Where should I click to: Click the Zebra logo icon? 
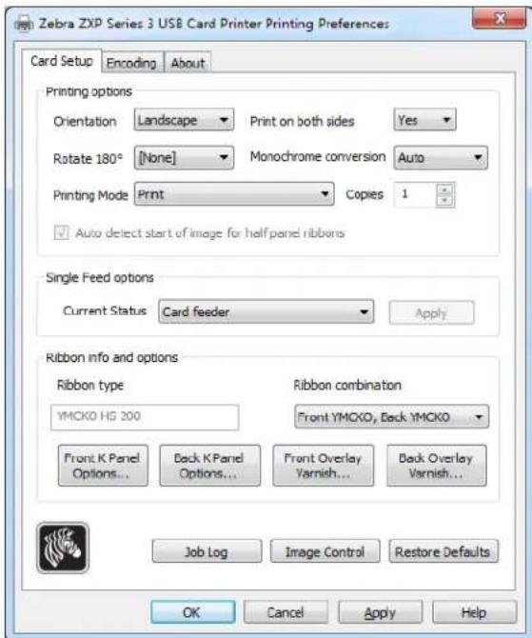pyautogui.click(x=63, y=548)
